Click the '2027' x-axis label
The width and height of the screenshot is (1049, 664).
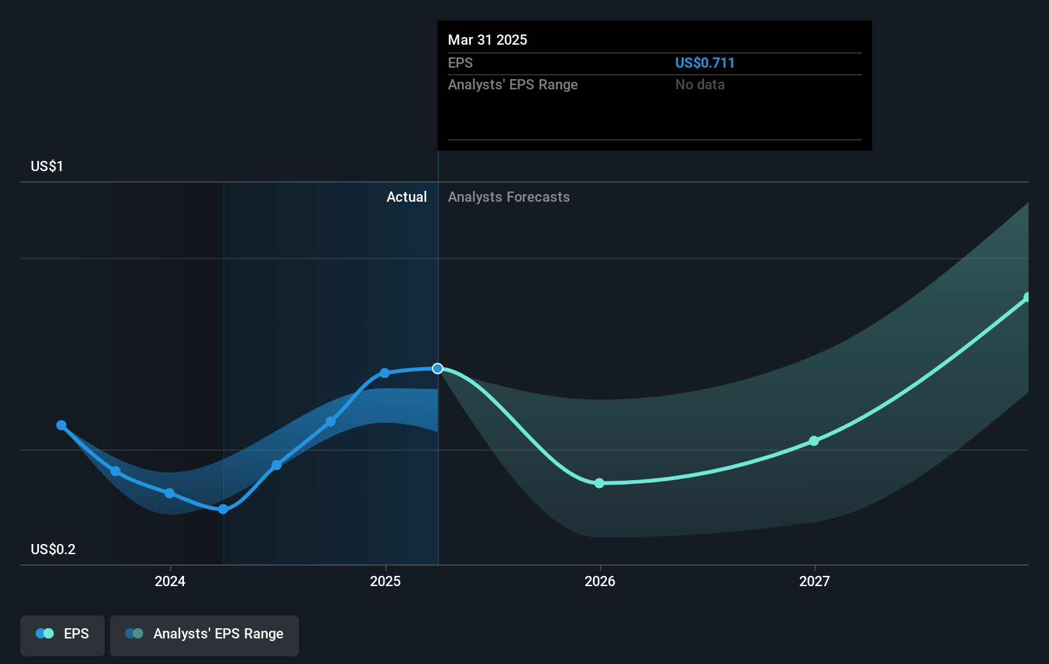815,581
